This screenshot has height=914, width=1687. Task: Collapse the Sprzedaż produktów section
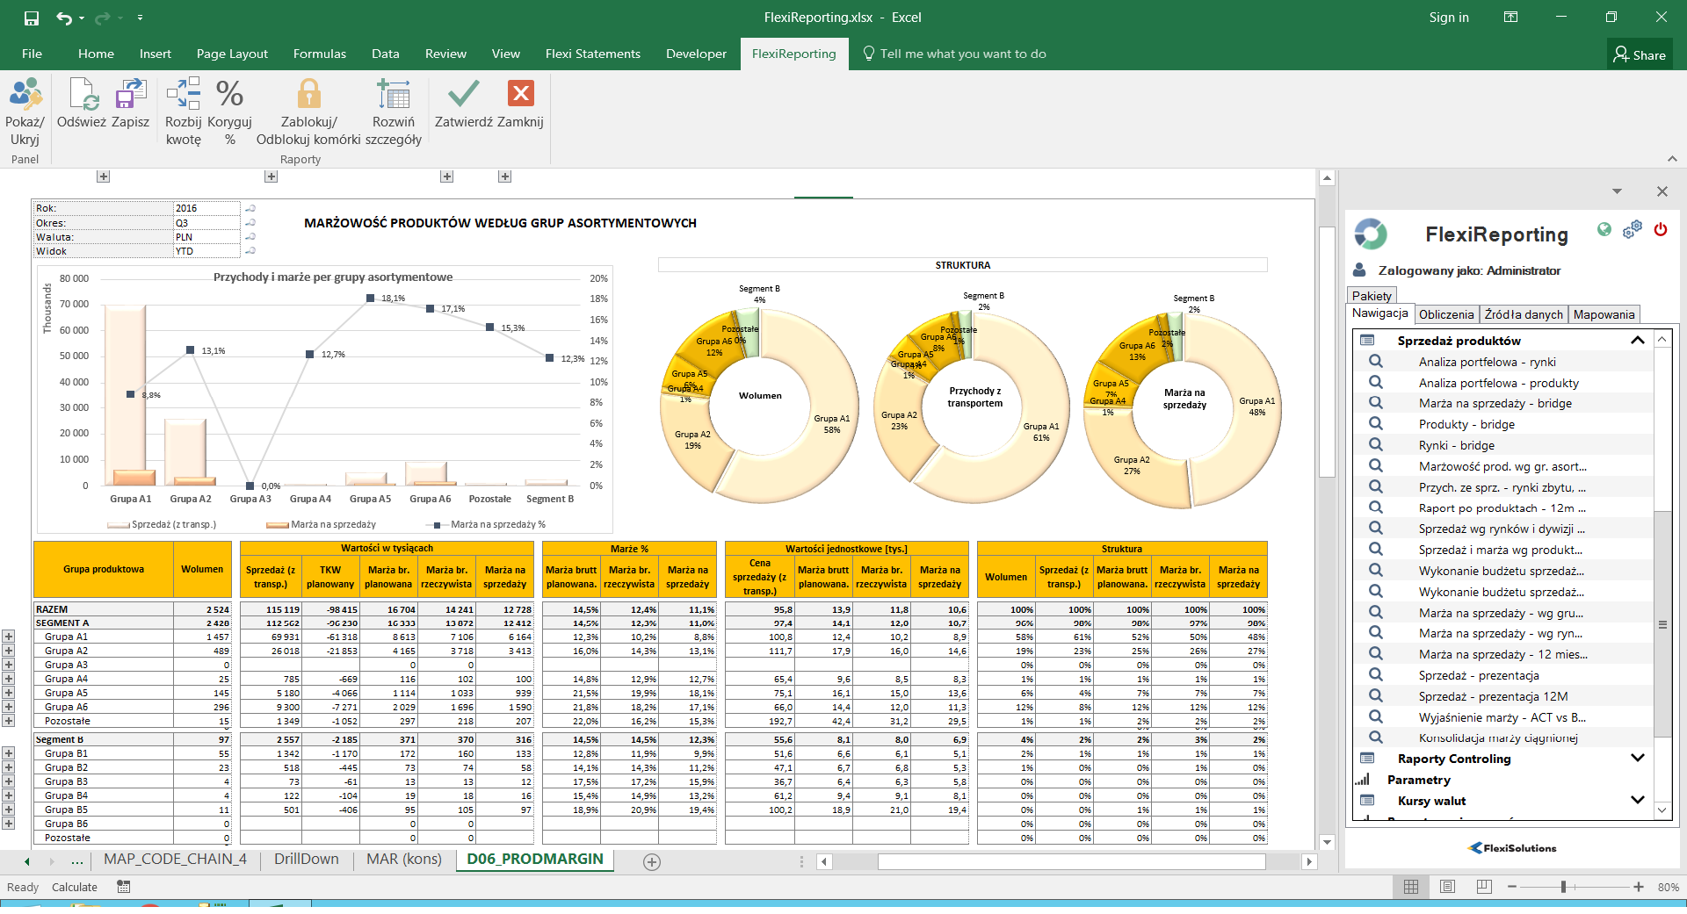pyautogui.click(x=1637, y=341)
